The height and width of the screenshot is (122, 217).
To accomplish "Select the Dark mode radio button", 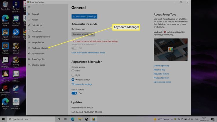I will click(x=73, y=71).
